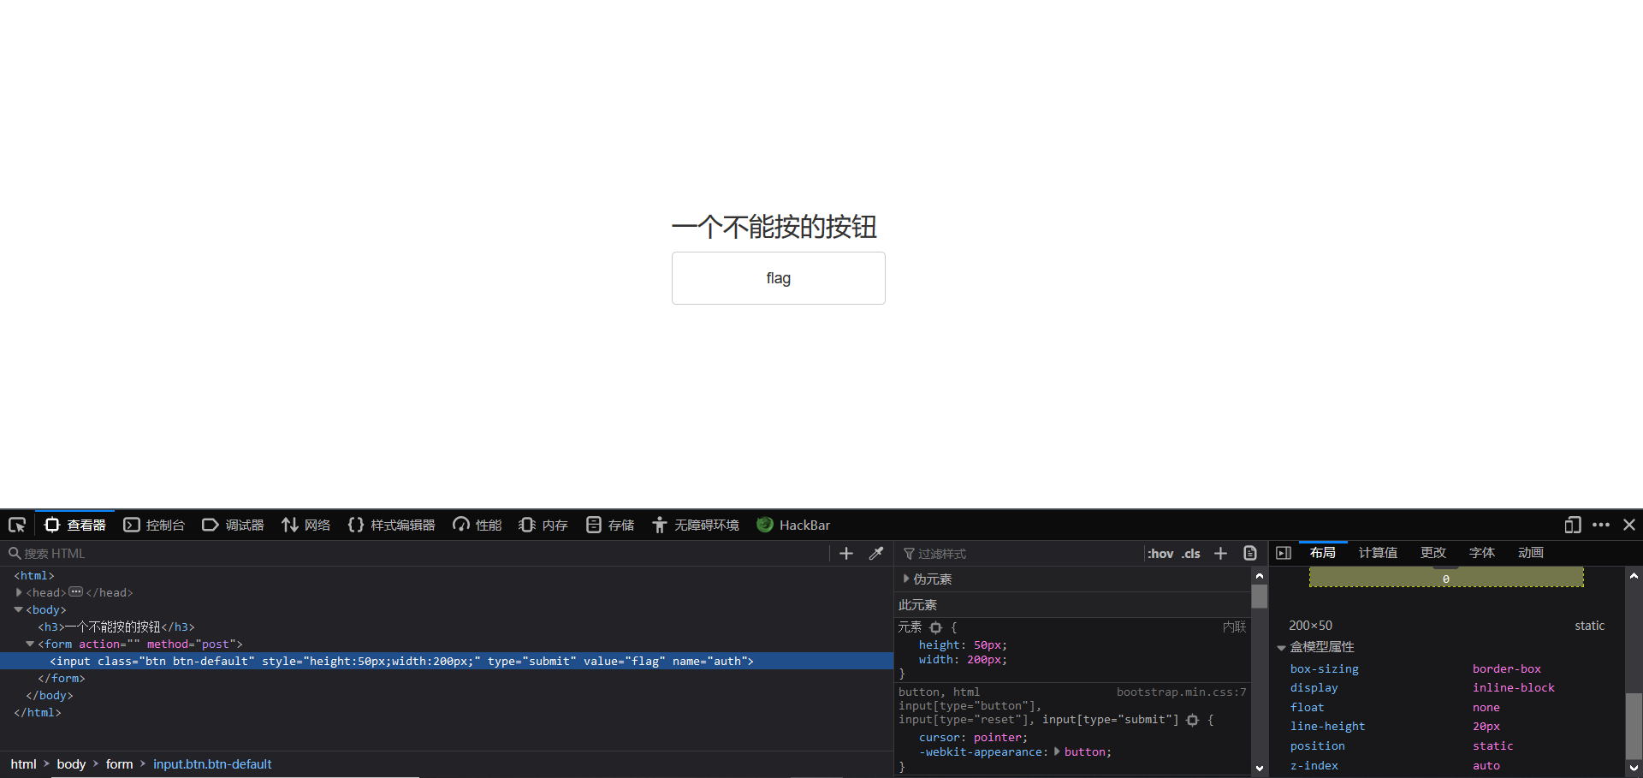Image resolution: width=1643 pixels, height=778 pixels.
Task: Click the layout pane scroll-down arrow
Action: click(1634, 768)
